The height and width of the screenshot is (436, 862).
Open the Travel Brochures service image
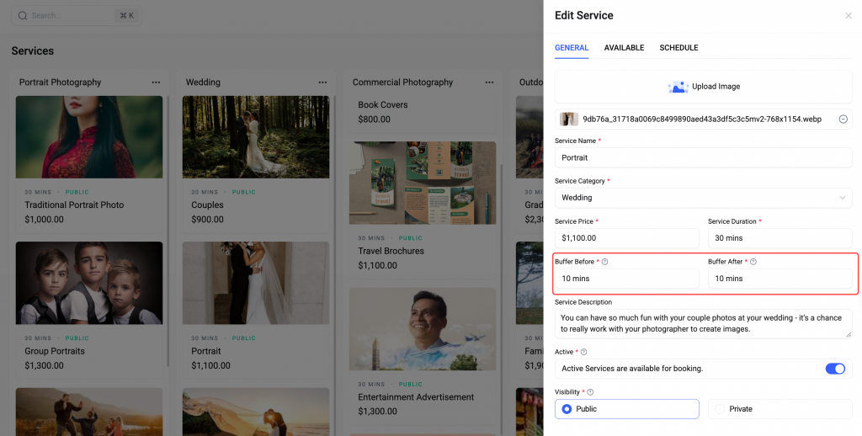tap(423, 183)
